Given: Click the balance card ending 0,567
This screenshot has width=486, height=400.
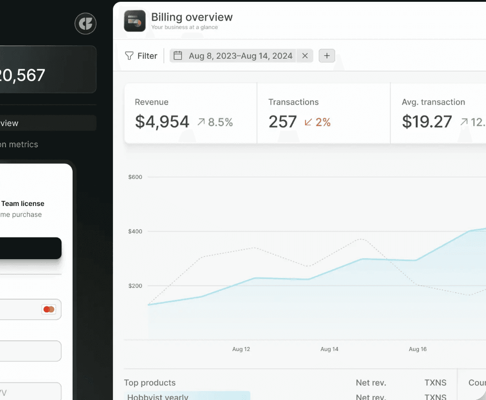Looking at the screenshot, I should [48, 69].
